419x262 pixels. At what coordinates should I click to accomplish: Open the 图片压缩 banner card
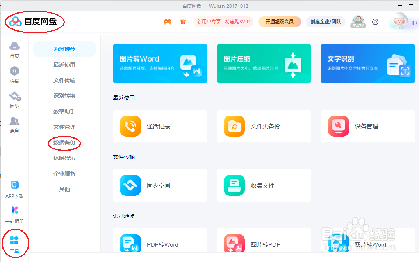click(264, 63)
